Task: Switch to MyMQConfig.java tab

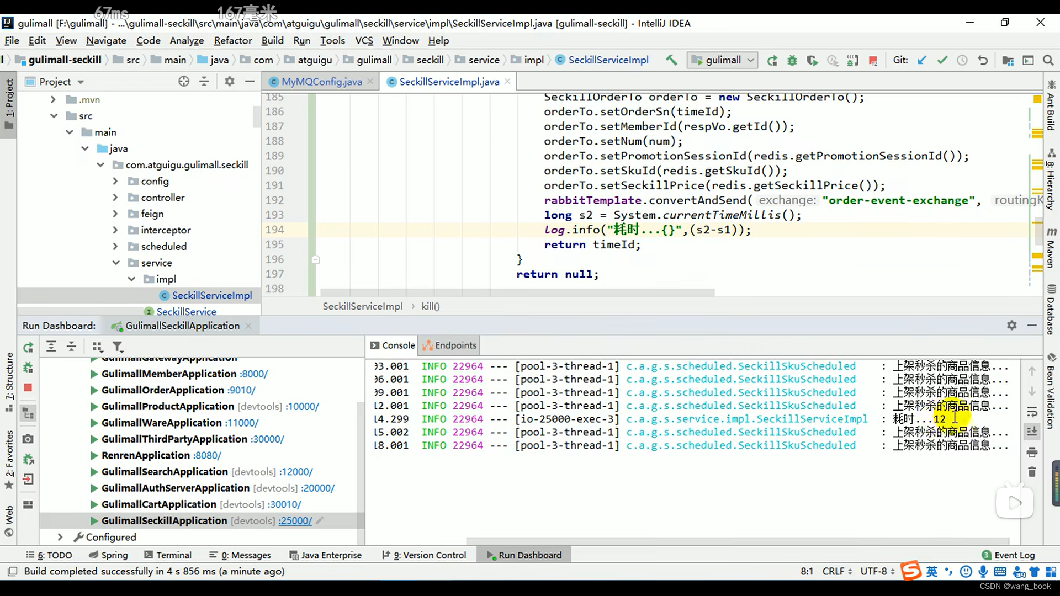Action: (321, 82)
